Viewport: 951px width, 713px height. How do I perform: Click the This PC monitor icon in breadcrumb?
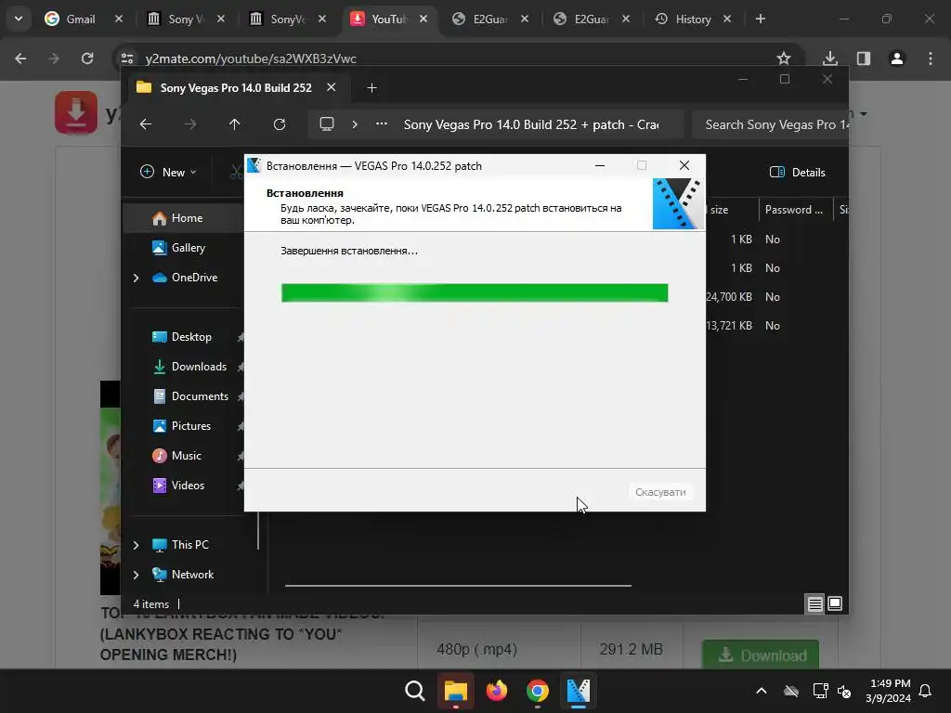point(327,124)
